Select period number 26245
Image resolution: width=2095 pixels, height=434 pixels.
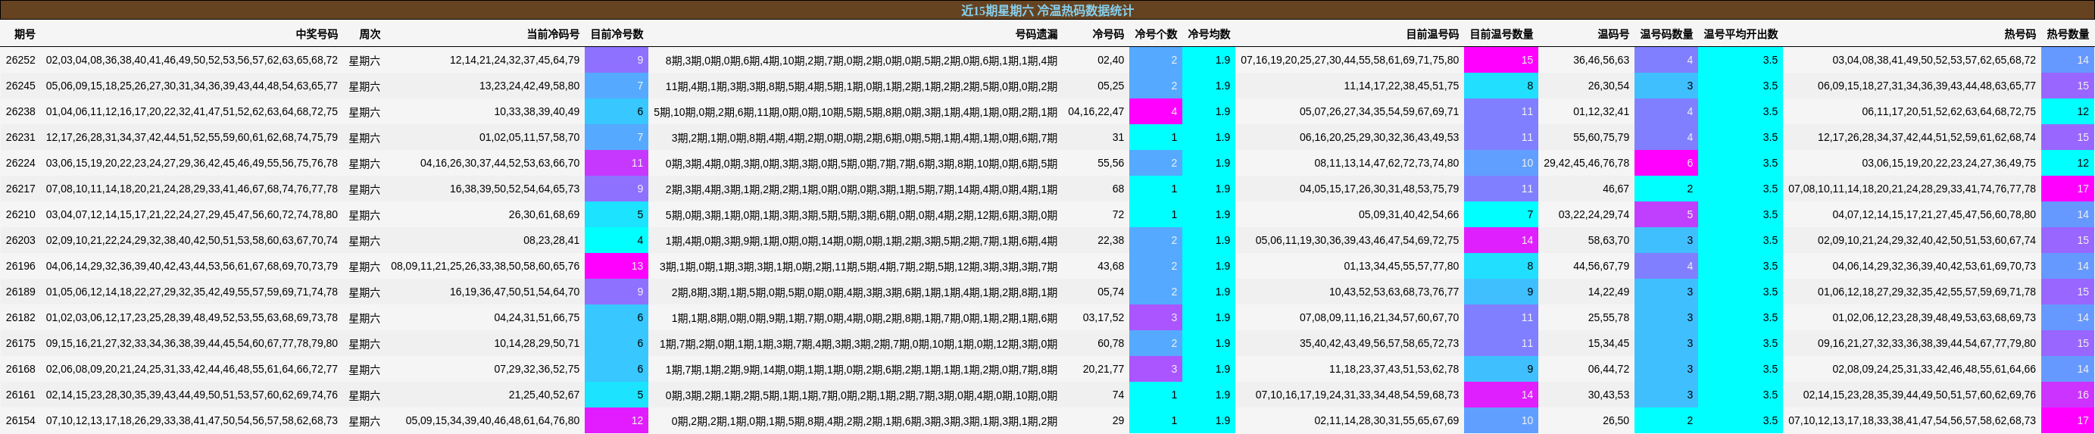point(20,86)
